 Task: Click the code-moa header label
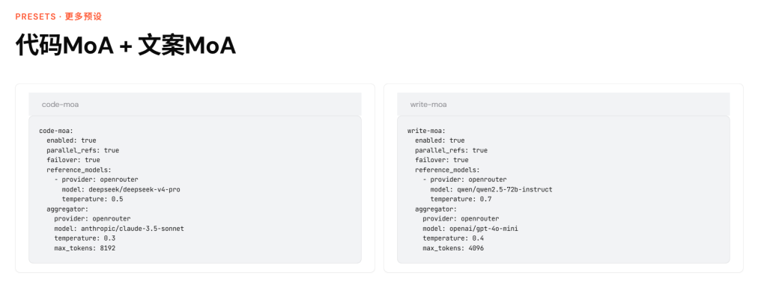click(60, 105)
